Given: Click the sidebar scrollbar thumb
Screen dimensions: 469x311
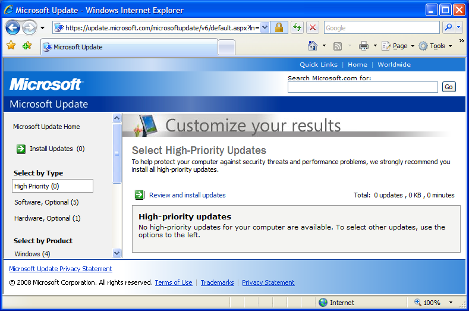Looking at the screenshot, I should (x=117, y=153).
